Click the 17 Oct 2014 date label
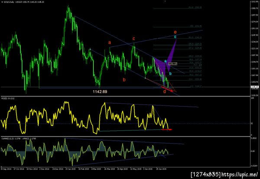This screenshot has width=260, height=179. pos(19,169)
